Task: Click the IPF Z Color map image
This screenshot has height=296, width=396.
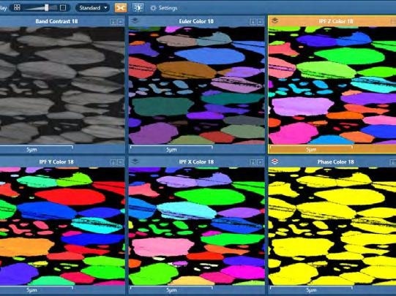Action: tap(332, 86)
